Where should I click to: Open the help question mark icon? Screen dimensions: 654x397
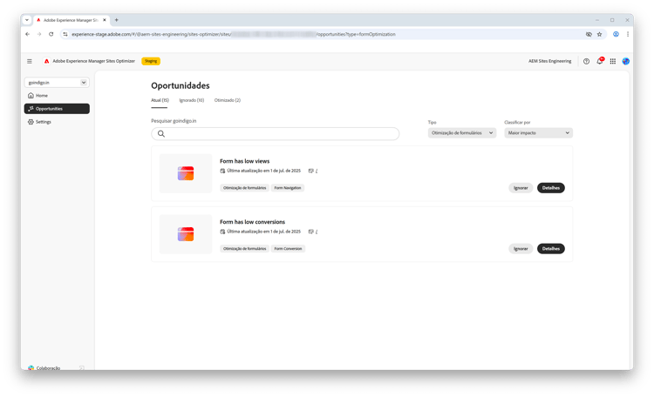click(587, 61)
